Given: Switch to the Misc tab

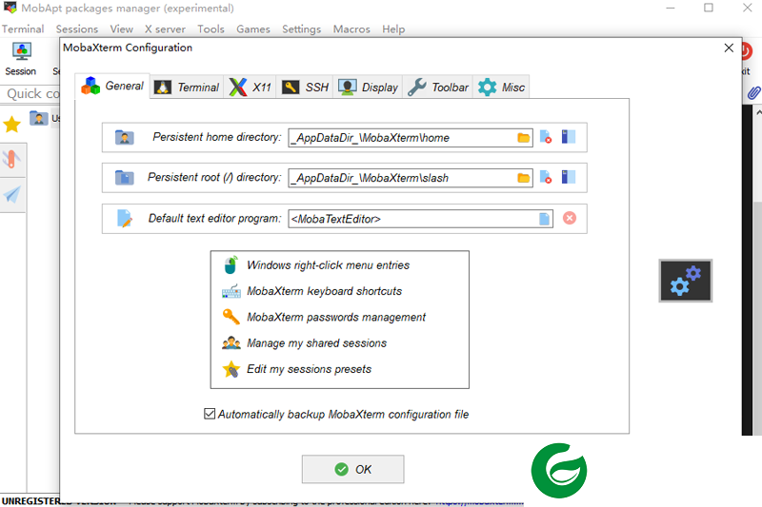Looking at the screenshot, I should [x=501, y=88].
